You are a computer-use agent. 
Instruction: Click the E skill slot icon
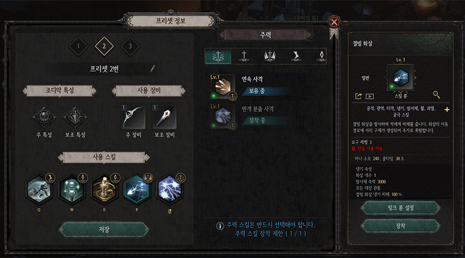pos(104,189)
